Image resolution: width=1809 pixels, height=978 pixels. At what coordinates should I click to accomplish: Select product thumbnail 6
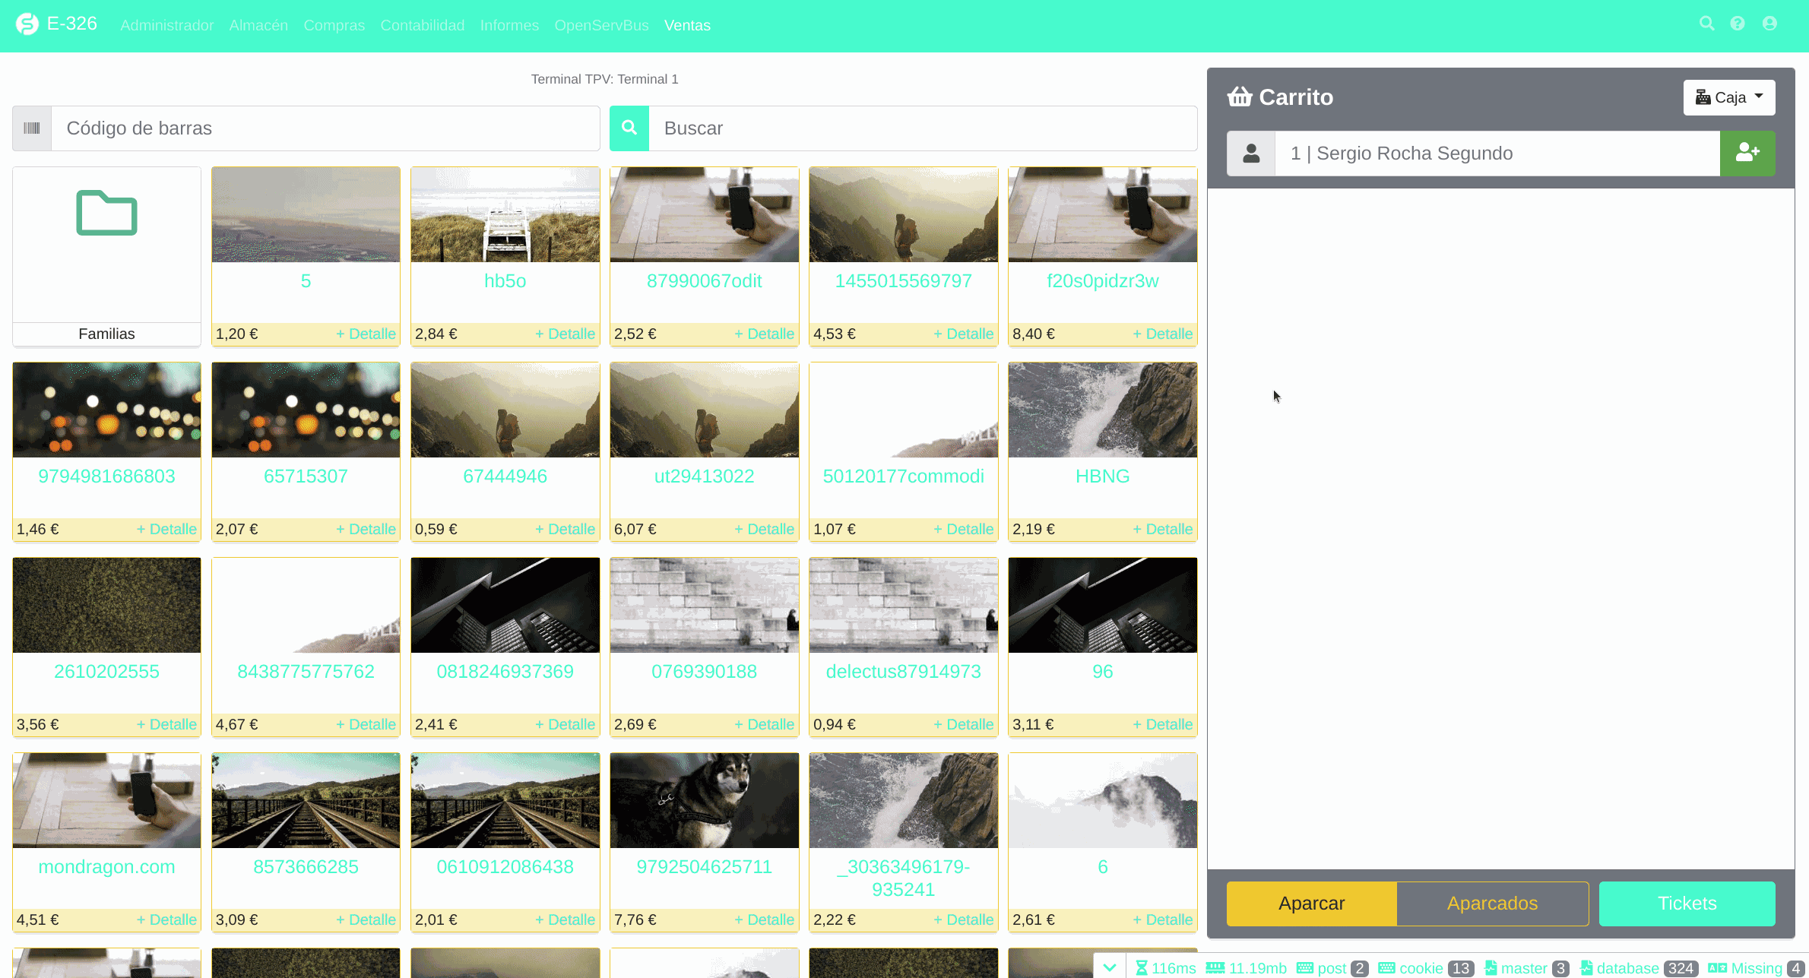(1103, 801)
